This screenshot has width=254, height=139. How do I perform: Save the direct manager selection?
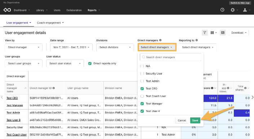(195, 120)
